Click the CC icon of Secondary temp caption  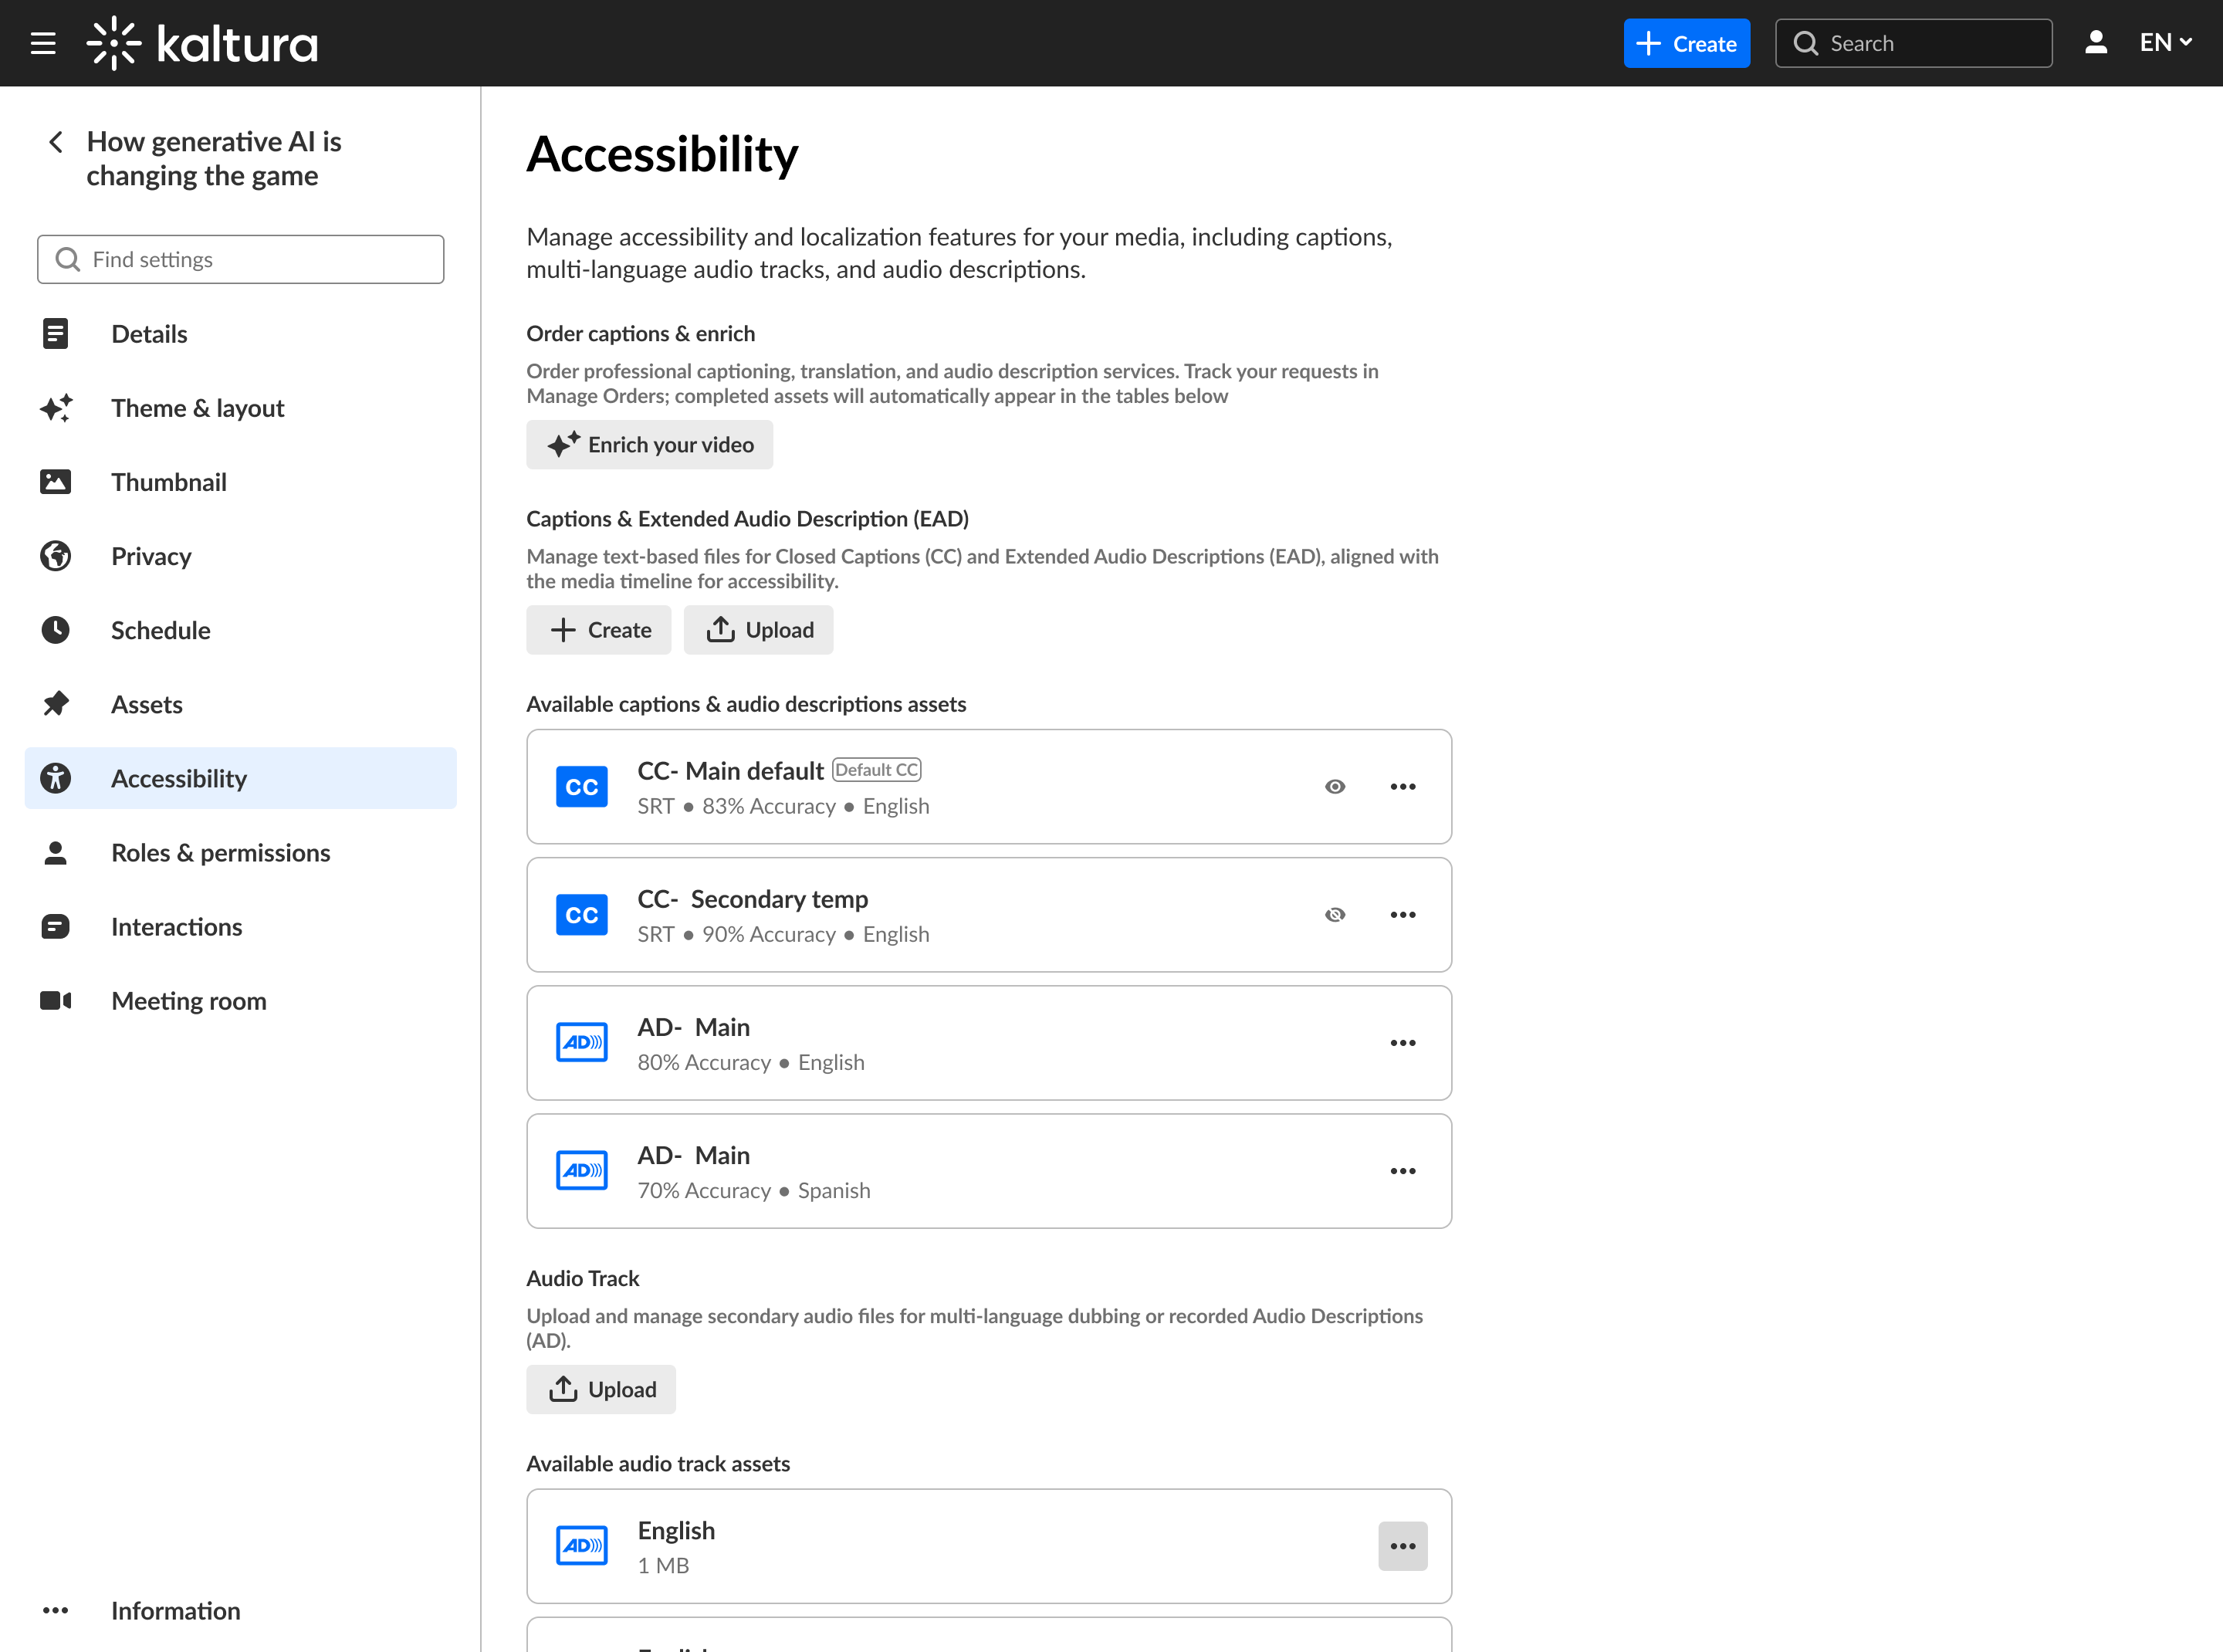point(581,915)
